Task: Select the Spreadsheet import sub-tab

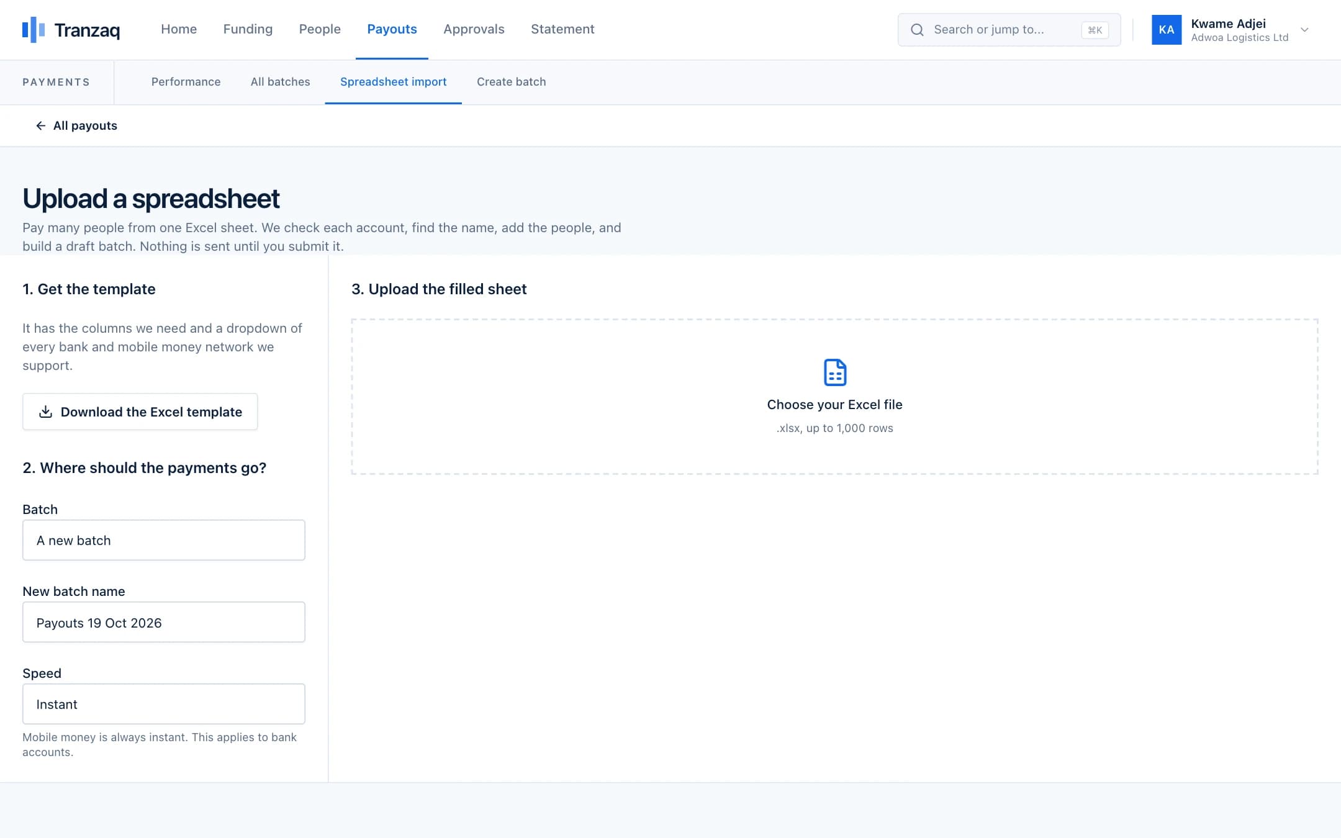Action: (393, 82)
